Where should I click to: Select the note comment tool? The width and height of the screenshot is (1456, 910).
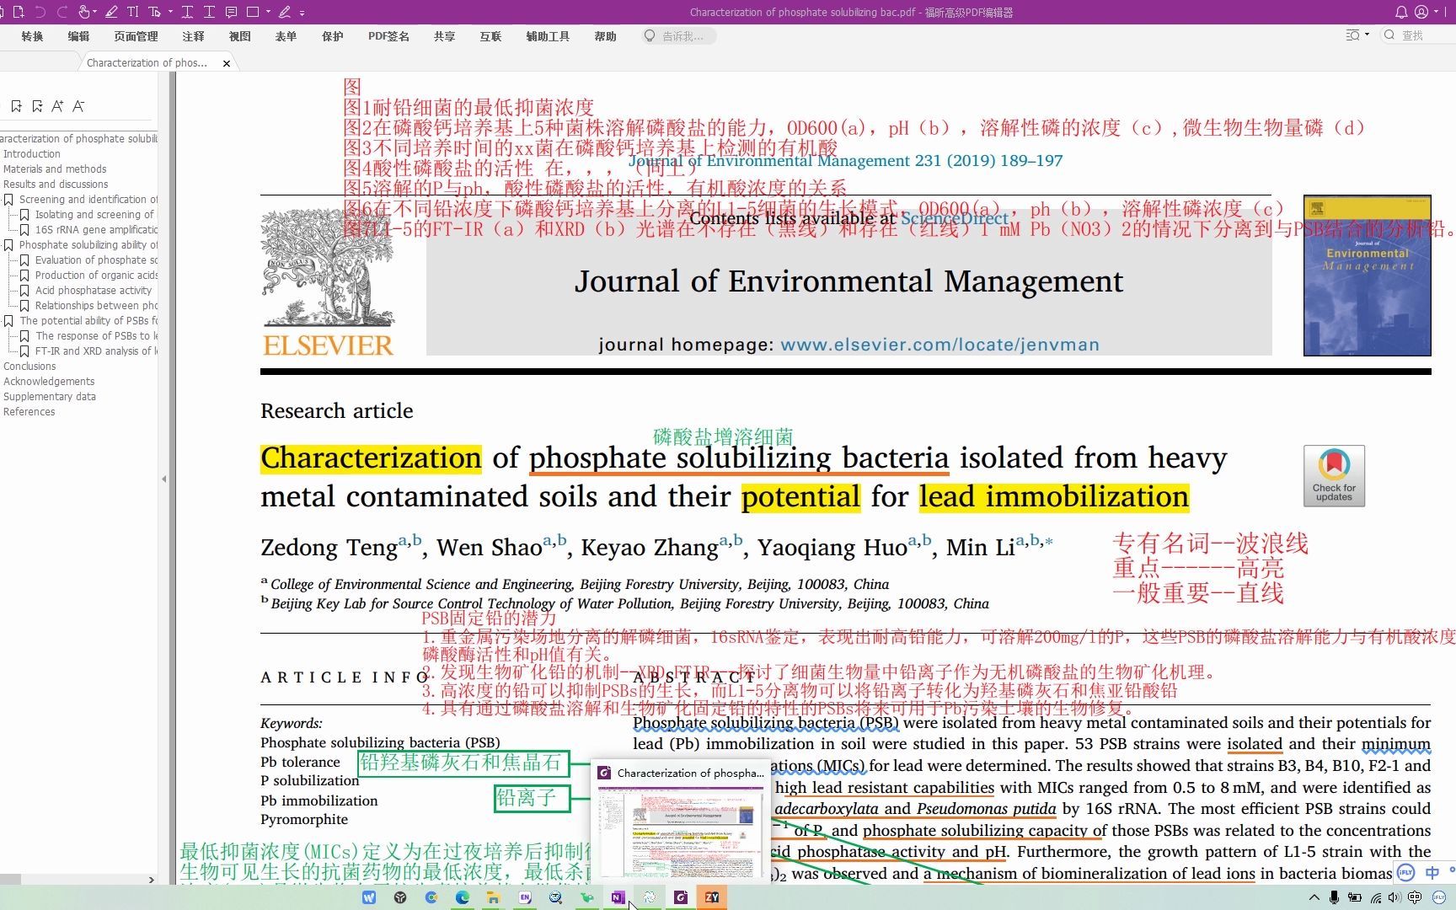coord(231,12)
